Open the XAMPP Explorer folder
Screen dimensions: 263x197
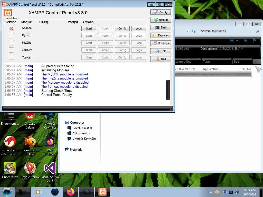tap(161, 35)
